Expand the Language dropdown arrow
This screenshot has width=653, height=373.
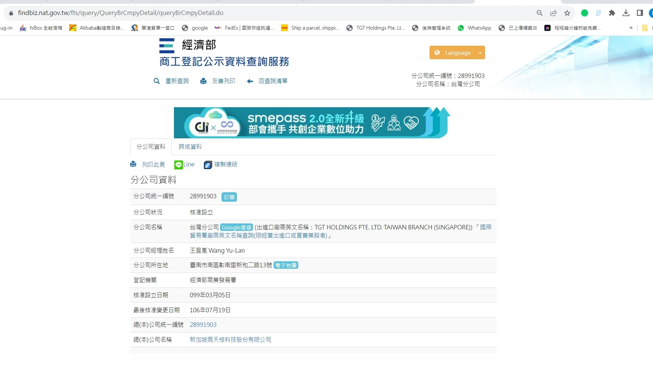(x=480, y=53)
